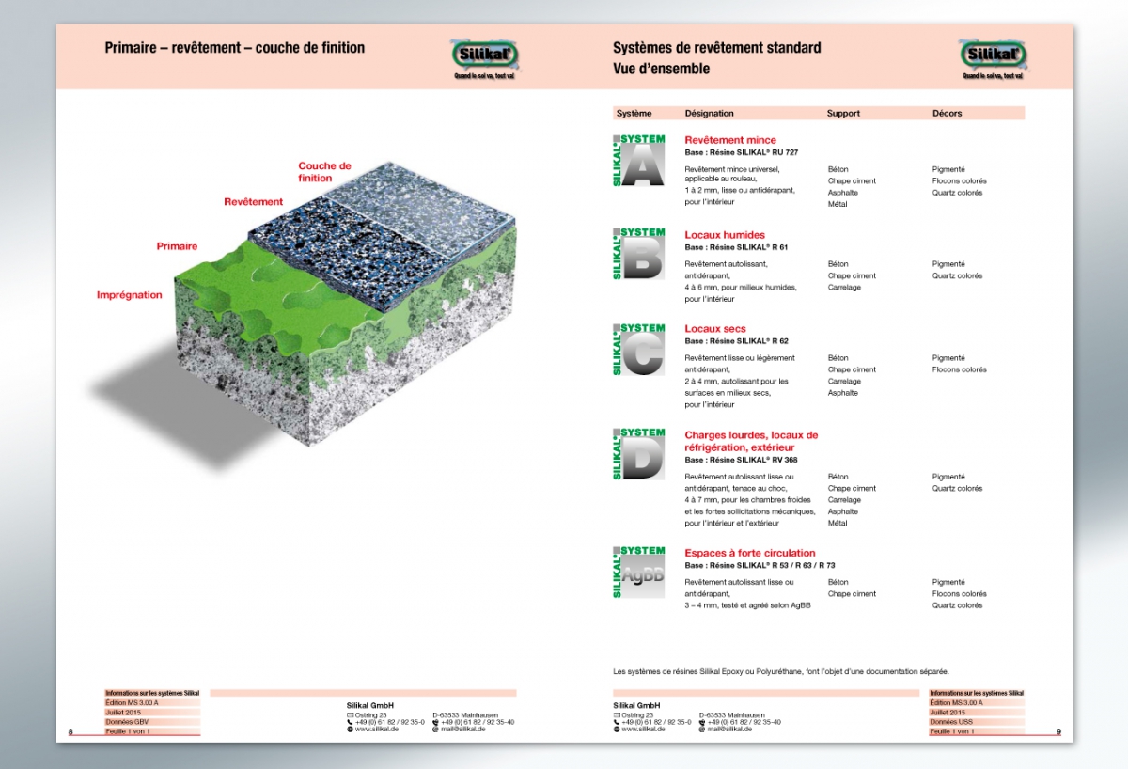1128x769 pixels.
Task: Click '3 – 4 mm, testé et agréé selon AgBB'
Action: [748, 605]
